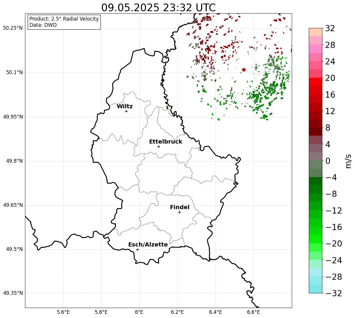Screen dimensions: 355x318
Task: Click the title 09.05.2025 23:32 UTC
Action: click(158, 8)
